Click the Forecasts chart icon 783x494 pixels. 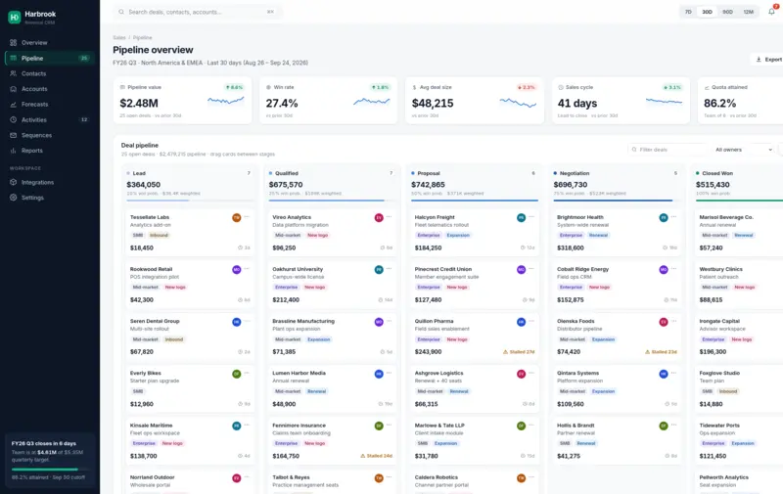14,105
